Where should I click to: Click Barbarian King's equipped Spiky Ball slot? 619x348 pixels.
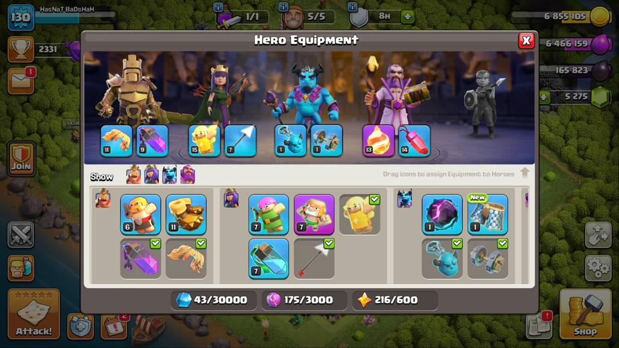[x=116, y=141]
